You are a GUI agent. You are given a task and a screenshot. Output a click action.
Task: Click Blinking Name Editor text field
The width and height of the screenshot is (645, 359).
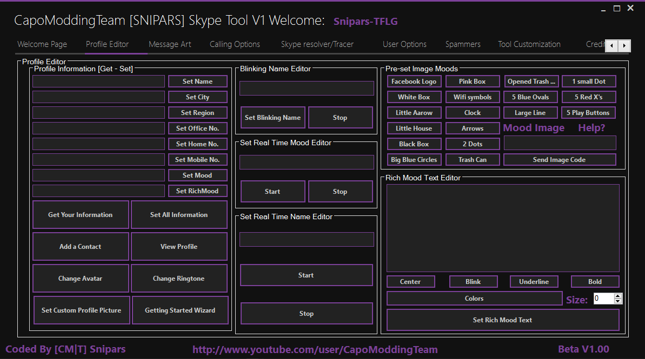click(x=307, y=89)
